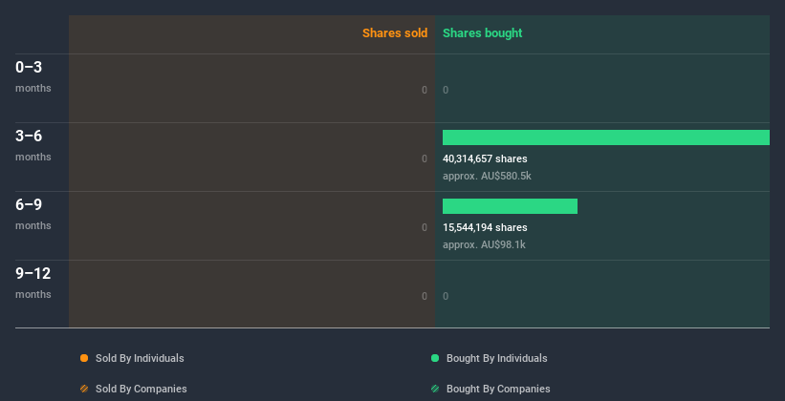785x401 pixels.
Task: Click the 40,314,657 shares value text
Action: pos(485,159)
